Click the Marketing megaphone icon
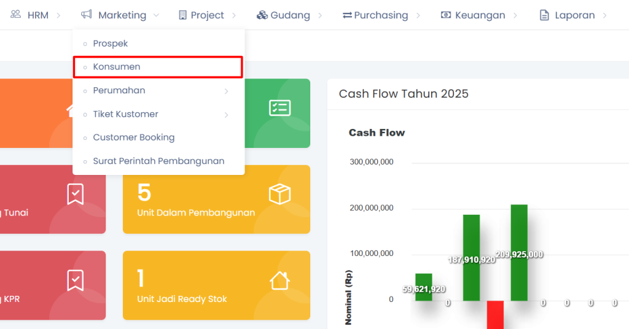Image resolution: width=629 pixels, height=329 pixels. click(87, 15)
